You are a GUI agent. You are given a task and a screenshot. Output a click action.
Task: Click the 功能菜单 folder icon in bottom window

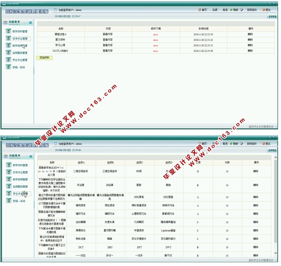pyautogui.click(x=6, y=156)
